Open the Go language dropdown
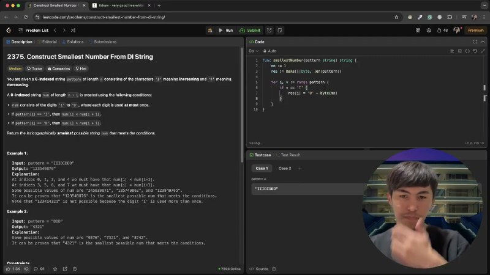 (254, 51)
